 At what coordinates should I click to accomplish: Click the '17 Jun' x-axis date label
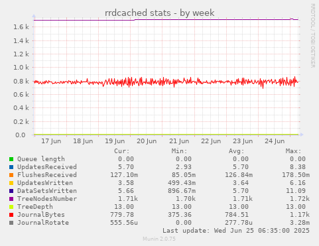(51, 141)
